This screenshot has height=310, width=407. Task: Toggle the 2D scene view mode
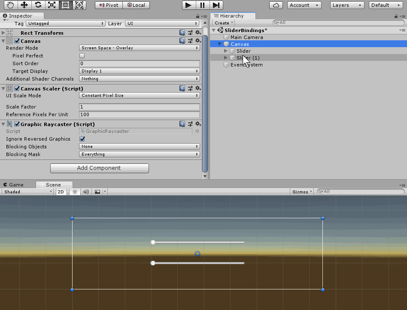tap(61, 192)
